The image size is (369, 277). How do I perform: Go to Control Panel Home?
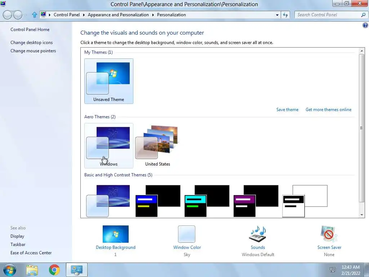coord(30,30)
